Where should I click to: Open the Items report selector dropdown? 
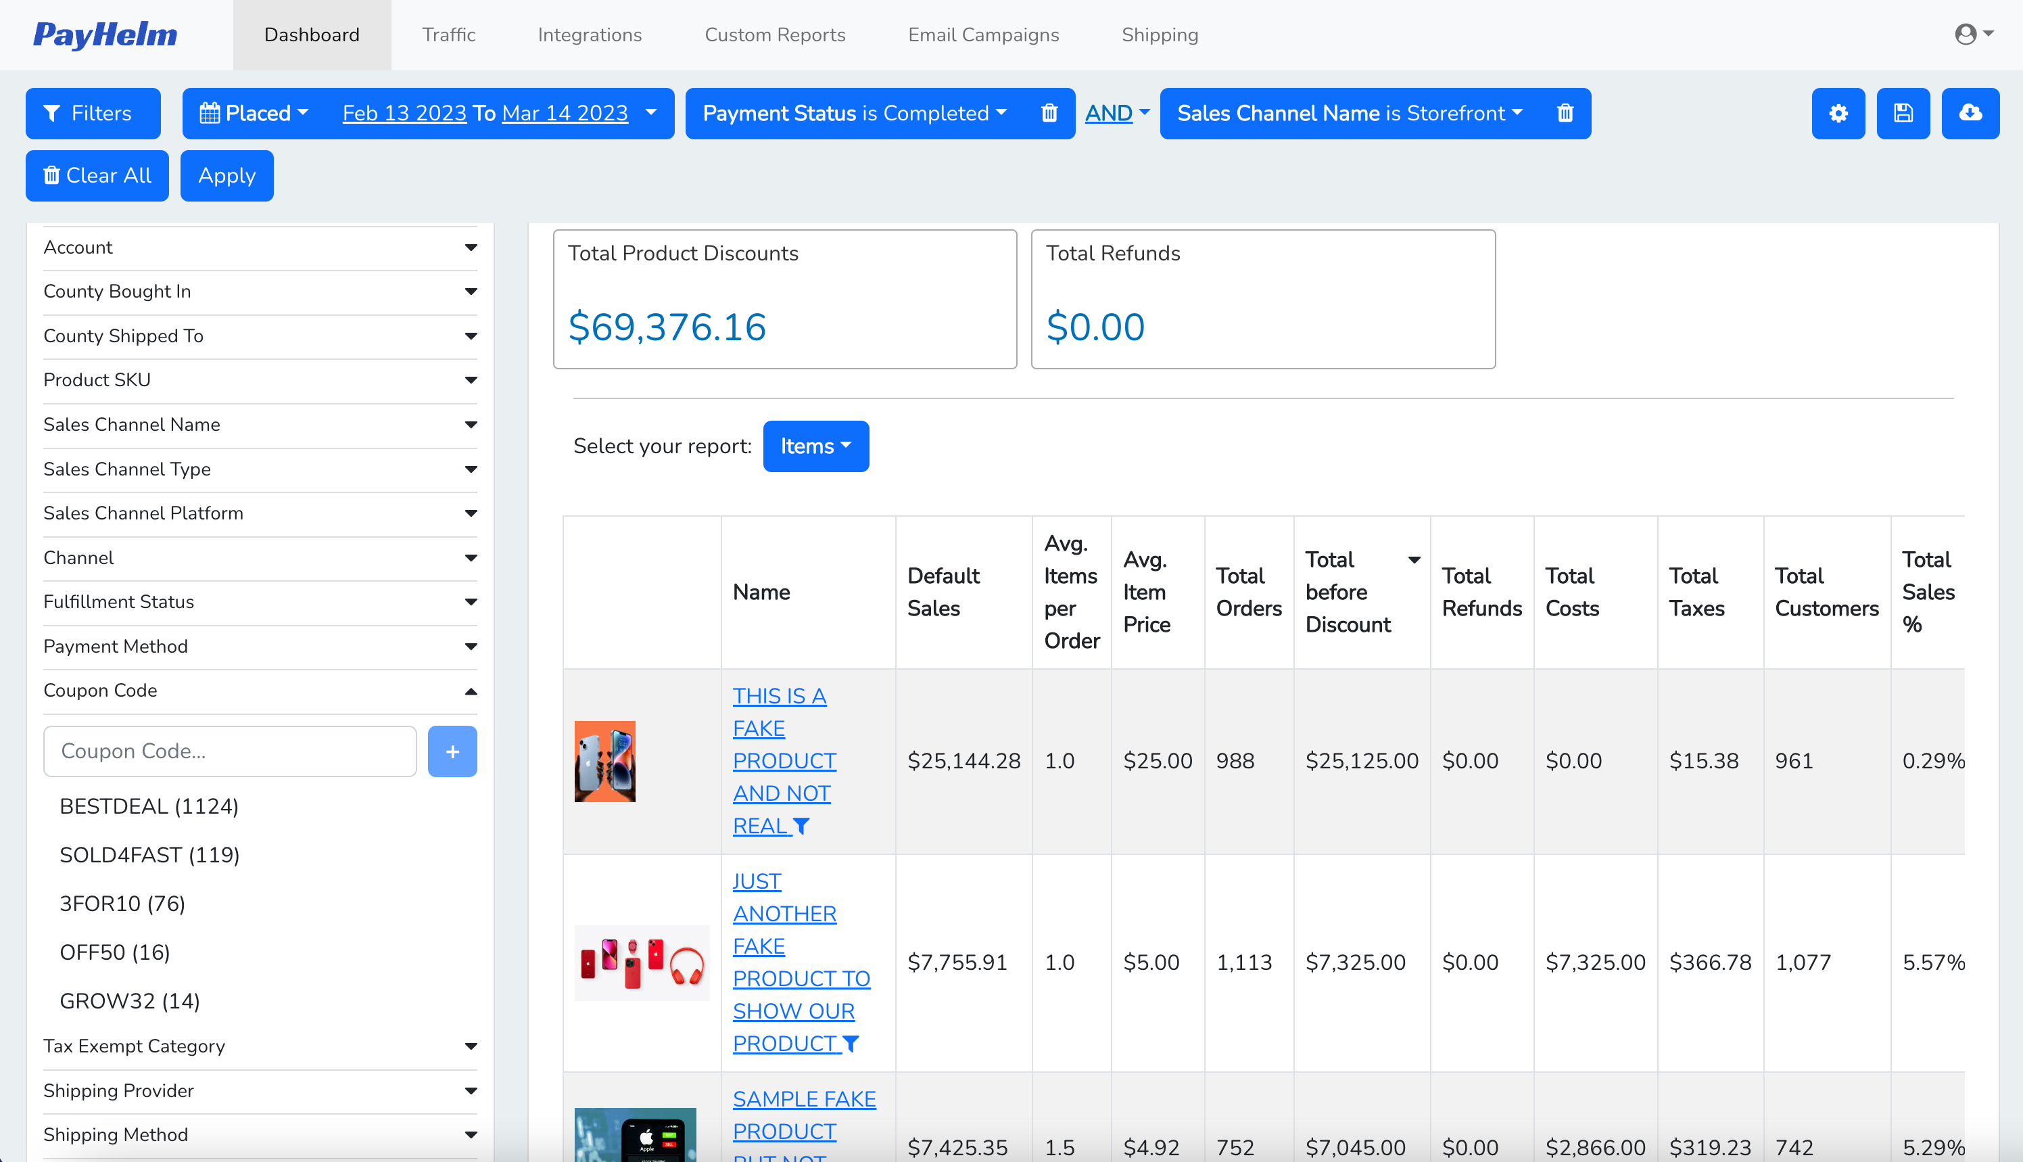coord(815,446)
